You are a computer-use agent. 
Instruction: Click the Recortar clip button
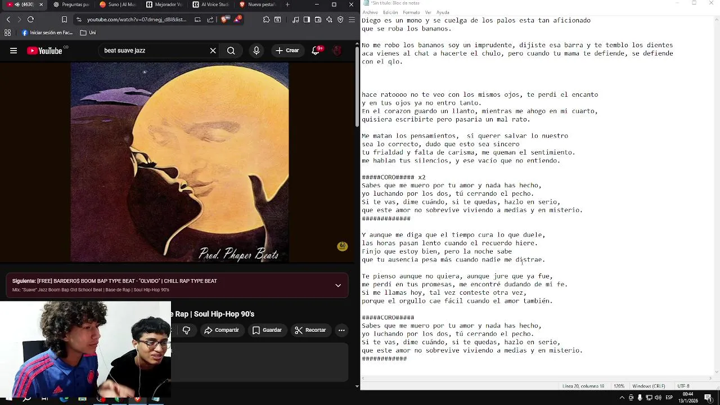click(310, 330)
